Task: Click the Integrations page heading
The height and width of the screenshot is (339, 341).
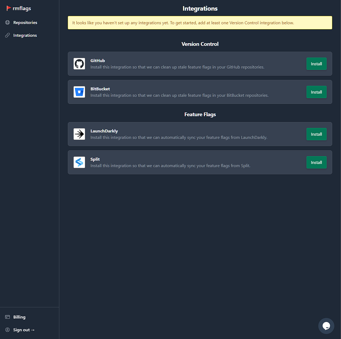Action: coord(200,9)
